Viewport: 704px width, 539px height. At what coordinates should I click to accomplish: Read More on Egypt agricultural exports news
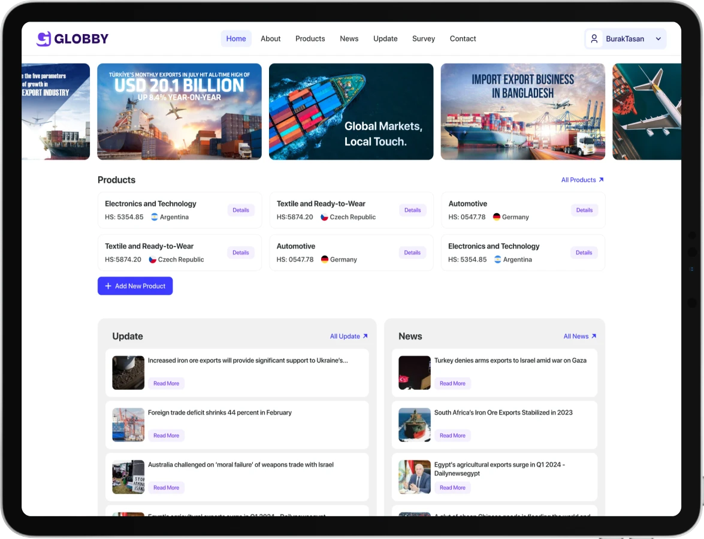click(x=452, y=487)
